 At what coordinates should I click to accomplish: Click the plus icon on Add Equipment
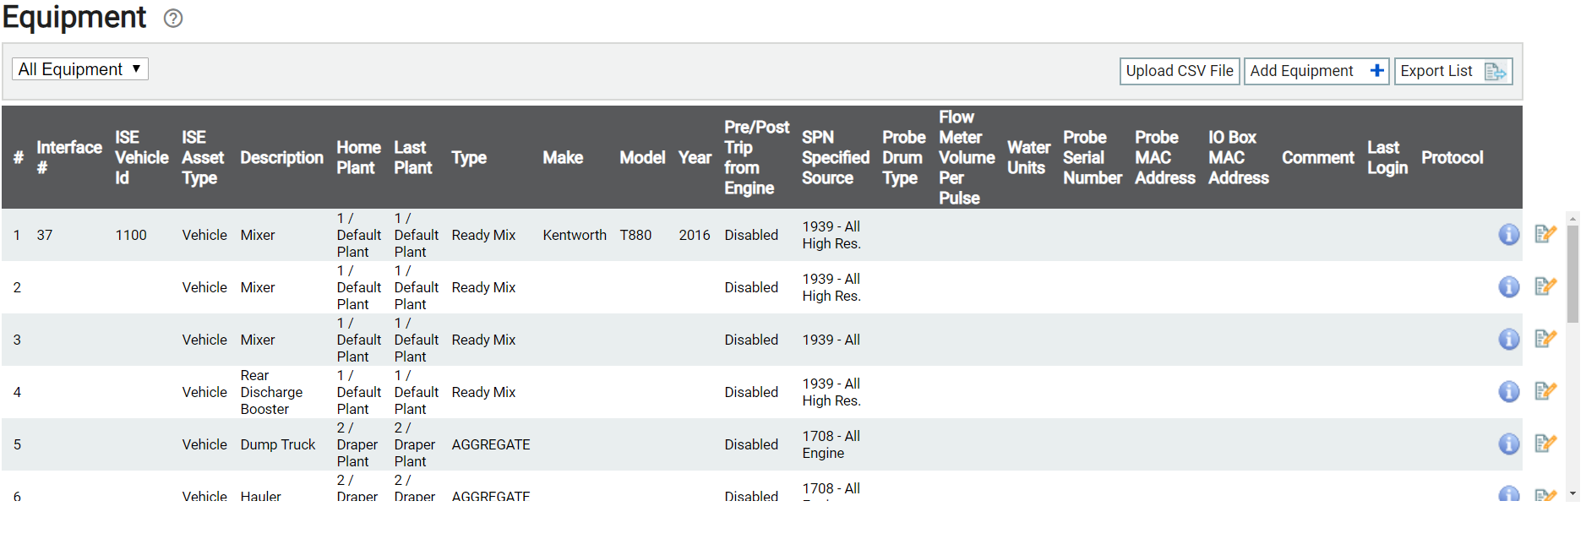pos(1376,70)
